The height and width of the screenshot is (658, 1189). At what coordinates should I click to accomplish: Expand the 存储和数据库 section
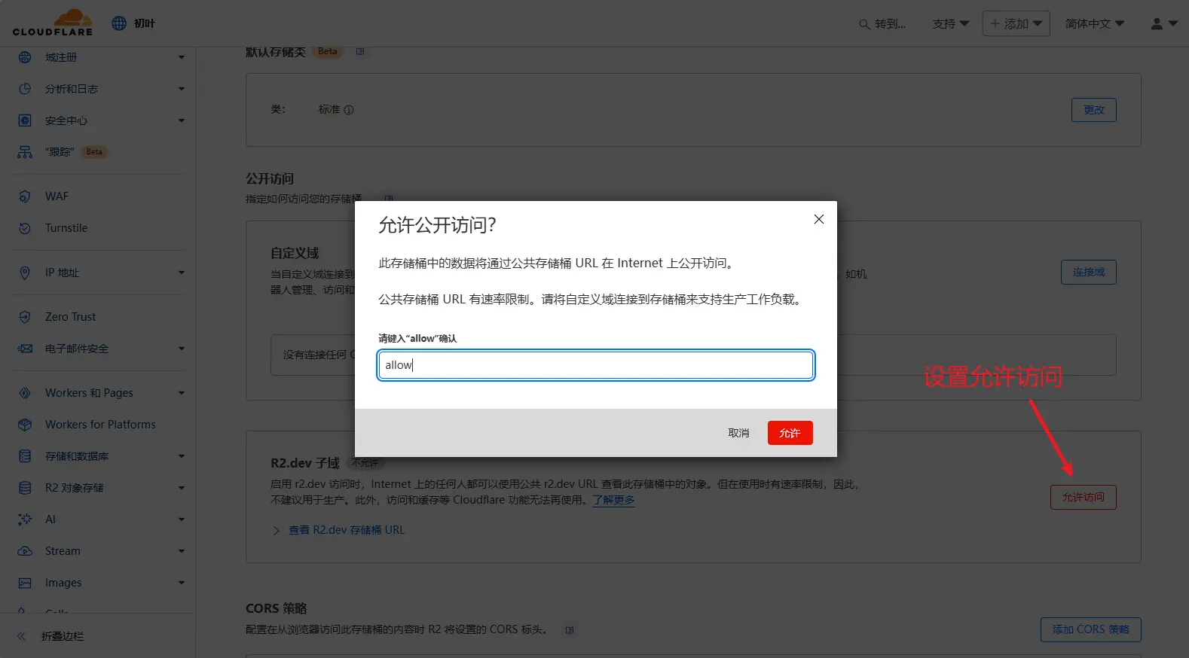pyautogui.click(x=182, y=456)
